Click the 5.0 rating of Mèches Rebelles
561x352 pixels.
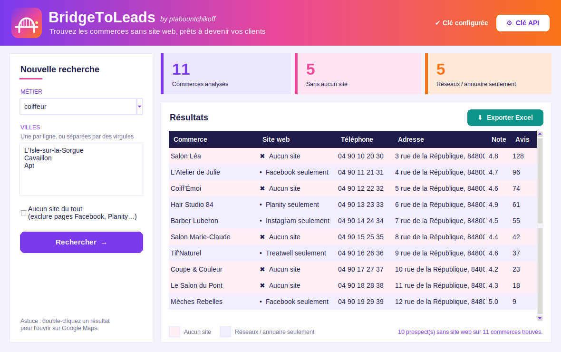(493, 302)
